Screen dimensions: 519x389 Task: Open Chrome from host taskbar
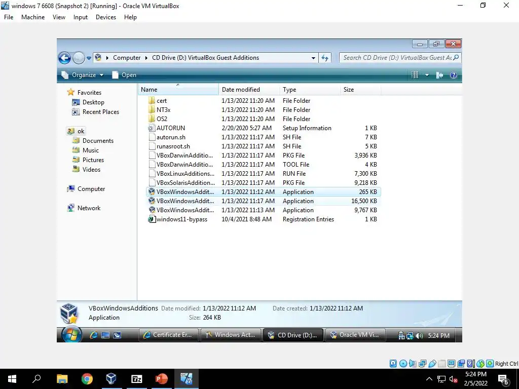pyautogui.click(x=87, y=379)
